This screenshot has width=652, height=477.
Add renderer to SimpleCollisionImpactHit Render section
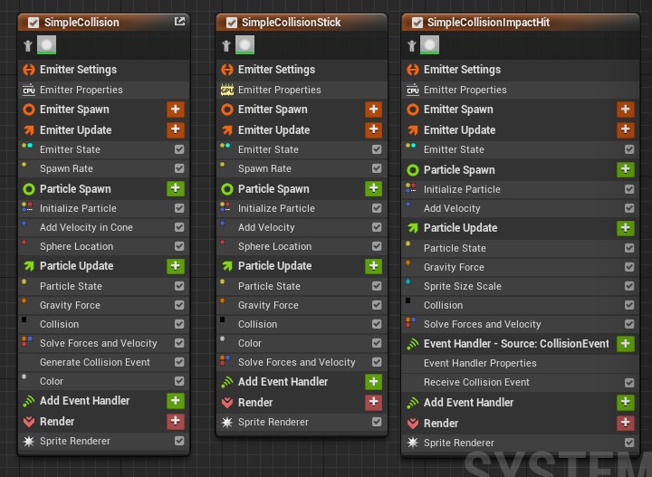coord(626,423)
